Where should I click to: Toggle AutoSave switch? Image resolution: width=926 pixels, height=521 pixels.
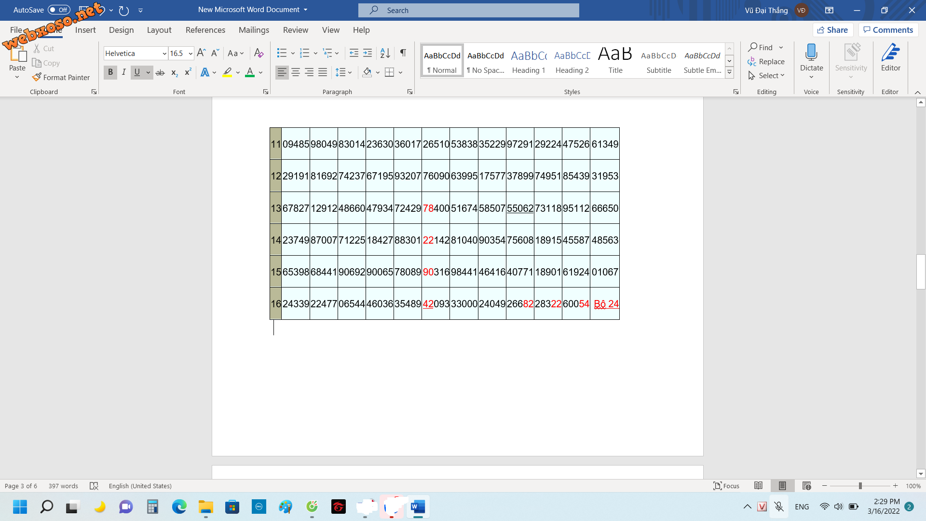[x=59, y=10]
